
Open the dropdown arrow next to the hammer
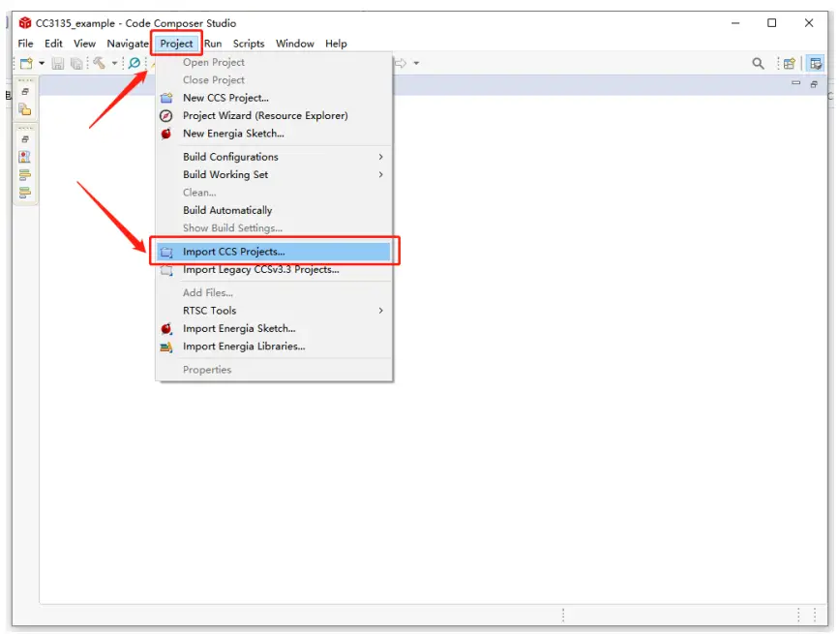tap(114, 63)
